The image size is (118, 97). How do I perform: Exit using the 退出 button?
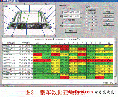(x=108, y=24)
